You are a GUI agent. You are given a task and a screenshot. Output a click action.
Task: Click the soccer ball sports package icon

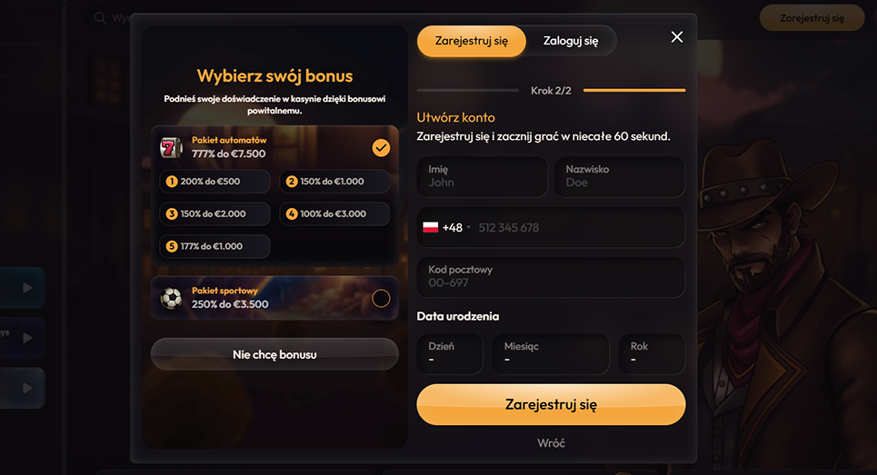[171, 298]
